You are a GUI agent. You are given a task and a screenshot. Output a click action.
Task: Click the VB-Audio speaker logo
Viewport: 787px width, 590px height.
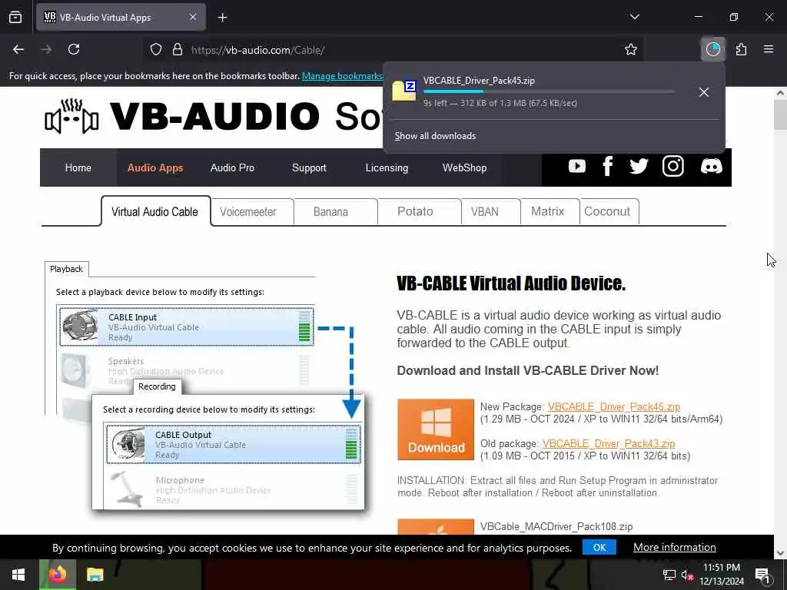71,117
